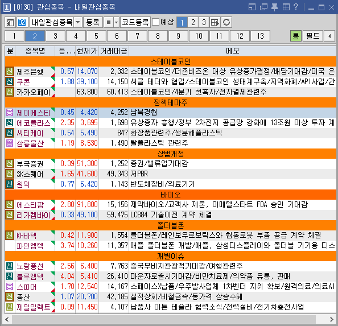Click the screen layout icon in title bar

(252, 7)
